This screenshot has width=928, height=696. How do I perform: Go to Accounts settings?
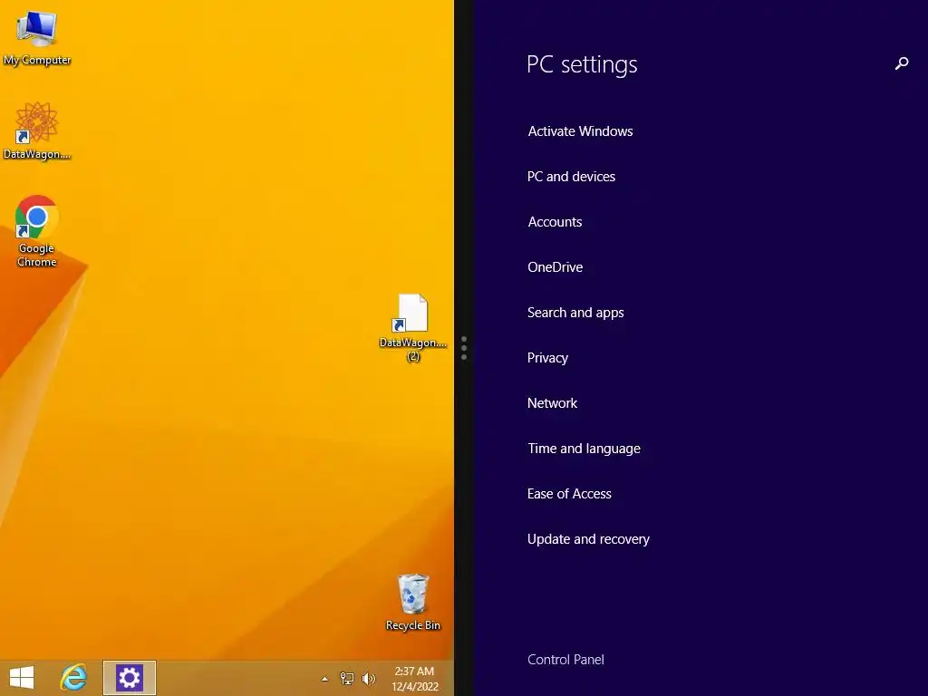[x=555, y=222]
